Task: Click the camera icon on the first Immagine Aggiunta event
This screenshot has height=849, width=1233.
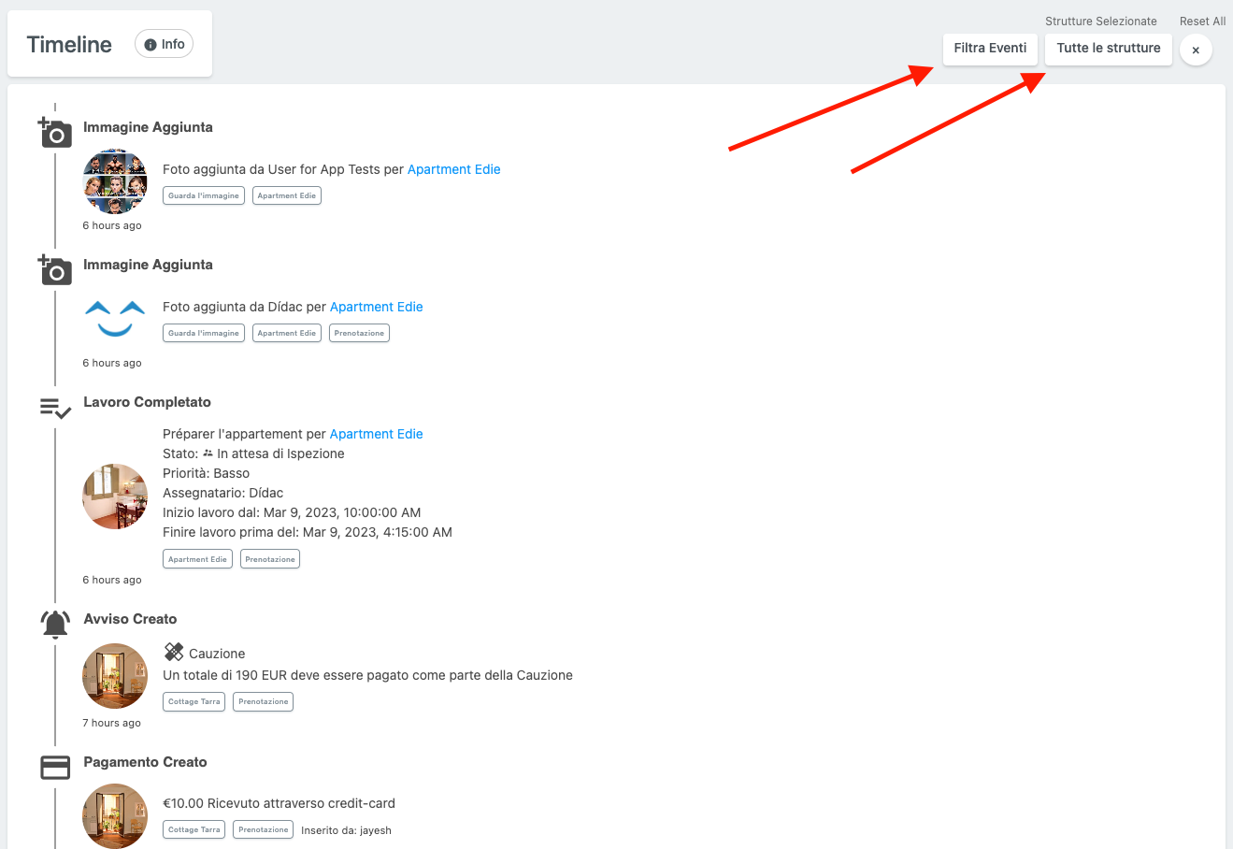Action: pyautogui.click(x=54, y=133)
